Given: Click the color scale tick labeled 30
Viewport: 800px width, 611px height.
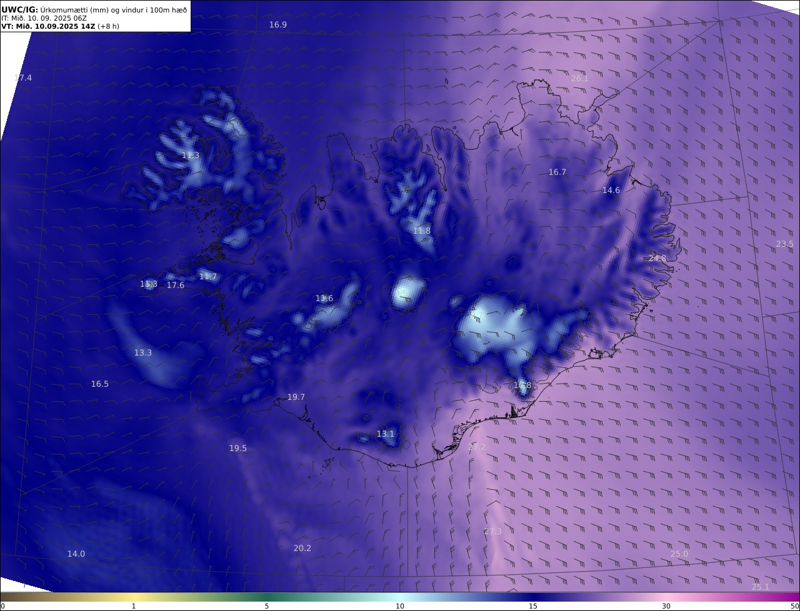Looking at the screenshot, I should click(666, 606).
